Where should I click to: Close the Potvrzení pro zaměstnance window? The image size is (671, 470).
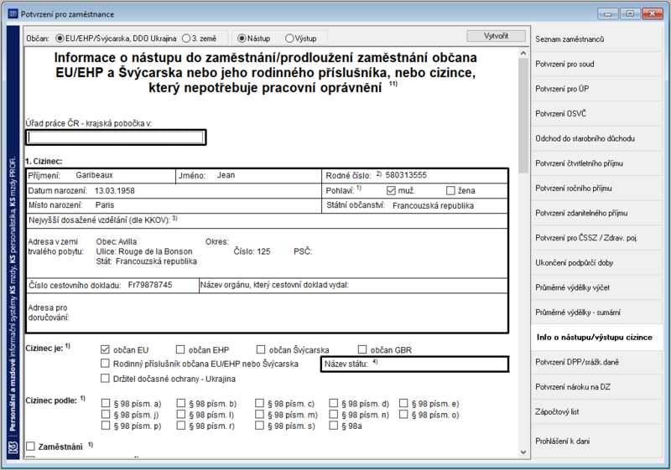[653, 13]
